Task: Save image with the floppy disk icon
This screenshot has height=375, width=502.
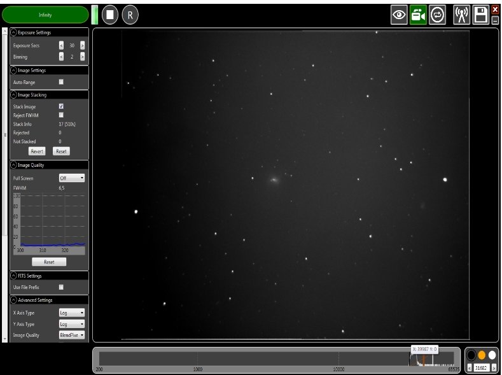Action: click(480, 15)
